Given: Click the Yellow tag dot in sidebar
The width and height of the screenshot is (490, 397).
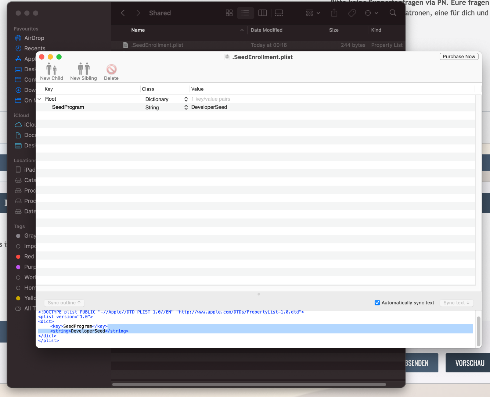Looking at the screenshot, I should [18, 298].
